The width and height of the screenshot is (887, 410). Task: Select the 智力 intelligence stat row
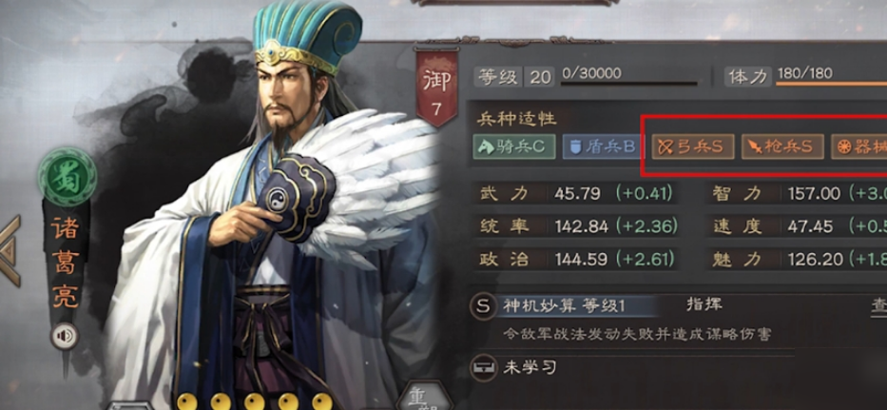[796, 194]
